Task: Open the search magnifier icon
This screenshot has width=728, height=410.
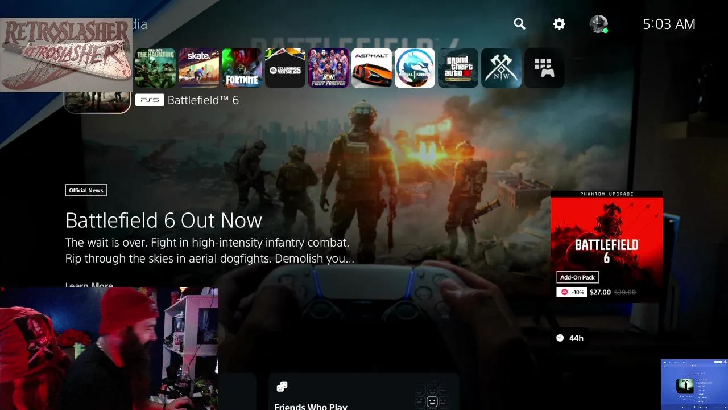Action: pyautogui.click(x=519, y=24)
